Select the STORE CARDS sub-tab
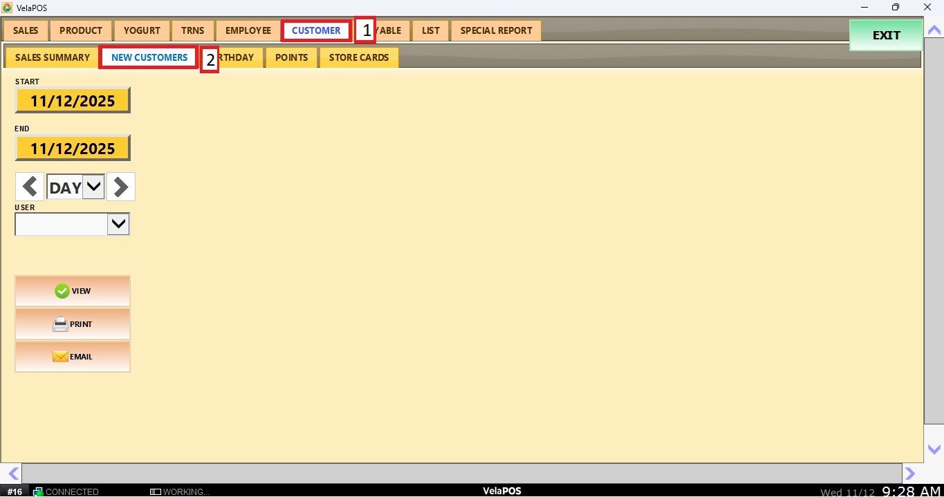This screenshot has width=944, height=497. [x=358, y=57]
